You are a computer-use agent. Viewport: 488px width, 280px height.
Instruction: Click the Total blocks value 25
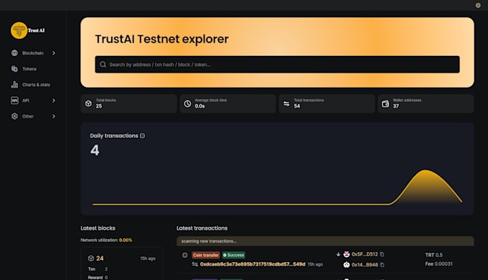point(98,106)
